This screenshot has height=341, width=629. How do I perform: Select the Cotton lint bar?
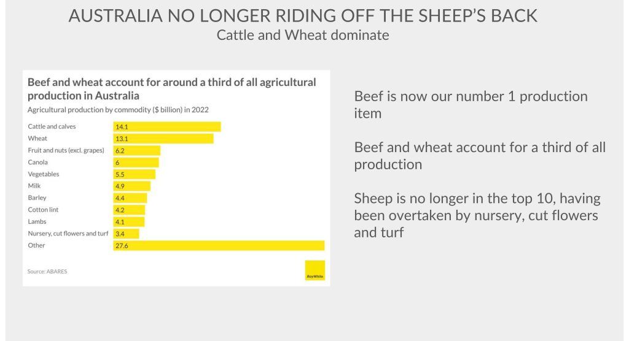pos(130,210)
